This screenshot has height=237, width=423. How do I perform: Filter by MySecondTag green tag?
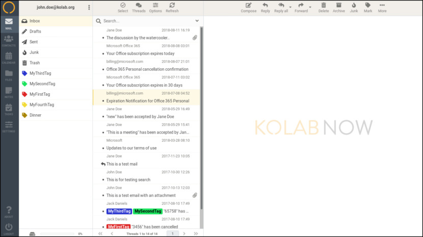[x=56, y=84]
